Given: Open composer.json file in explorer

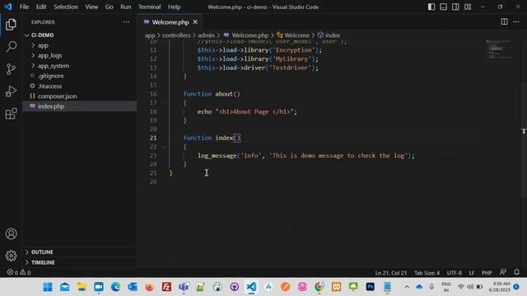Looking at the screenshot, I should (80, 96).
